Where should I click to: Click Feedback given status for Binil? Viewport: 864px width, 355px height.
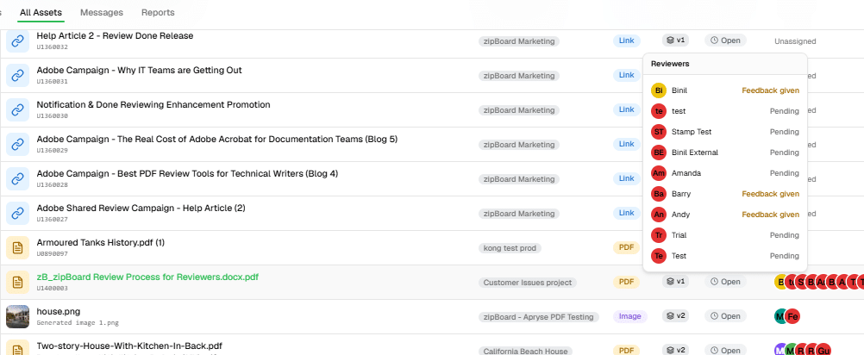coord(770,90)
